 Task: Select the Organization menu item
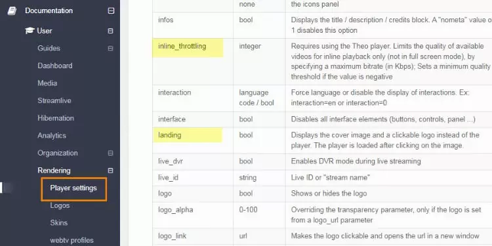point(58,153)
